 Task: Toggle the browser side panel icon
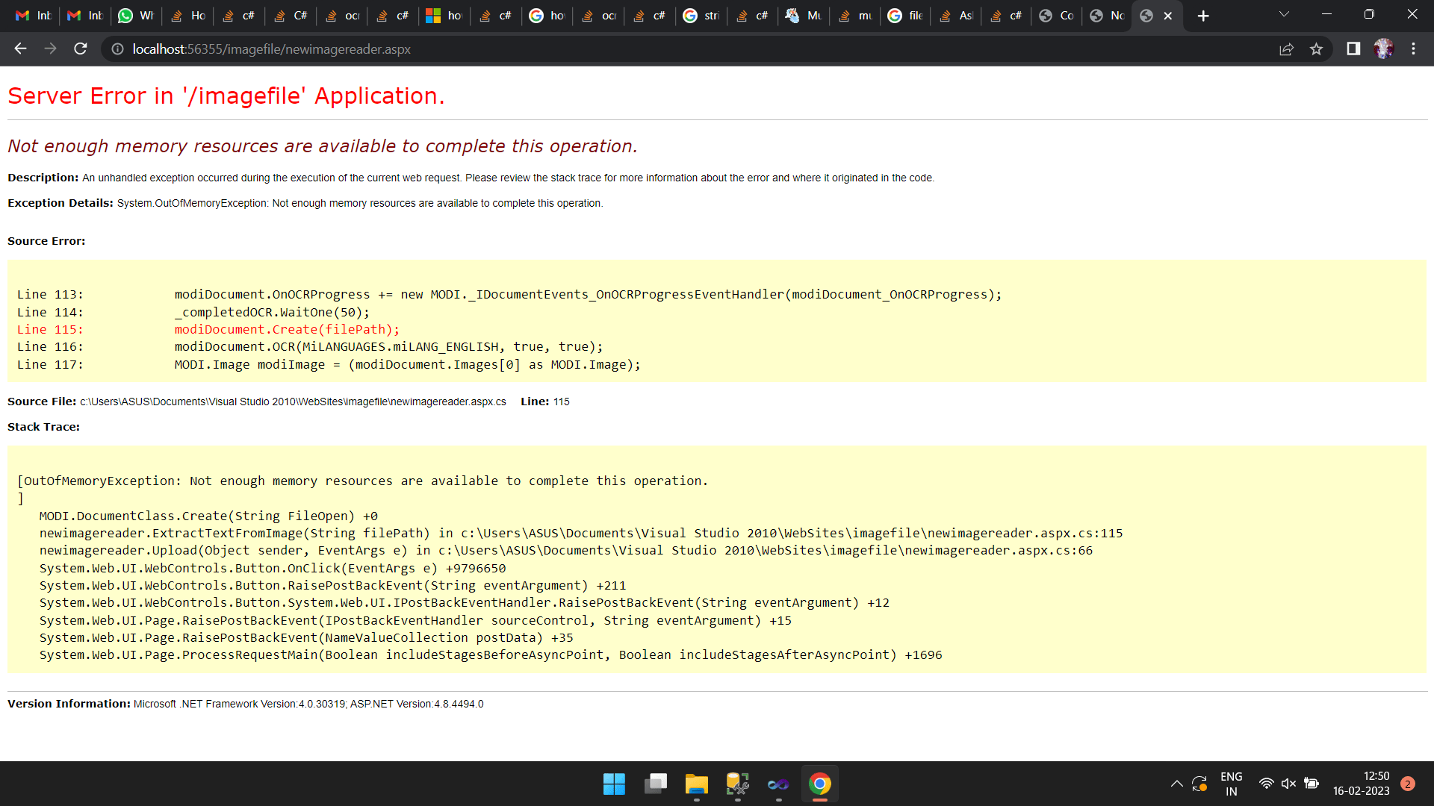1353,49
